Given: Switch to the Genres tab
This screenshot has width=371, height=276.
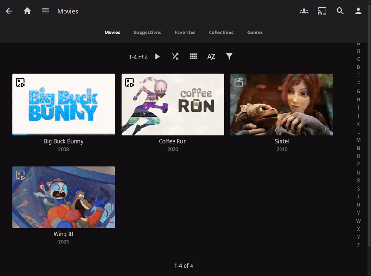Looking at the screenshot, I should (x=255, y=33).
